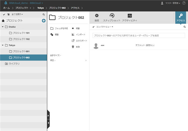Expand the 修正 details chevron

coord(86,60)
